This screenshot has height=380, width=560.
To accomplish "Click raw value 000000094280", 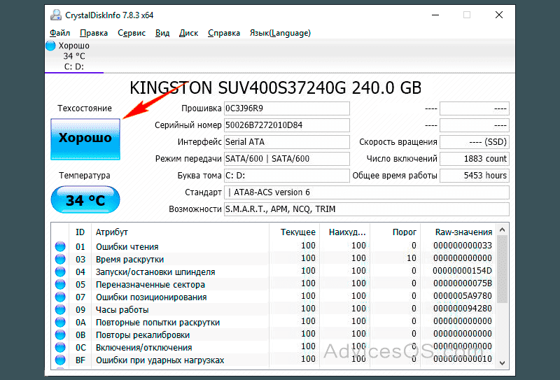I will point(463,309).
